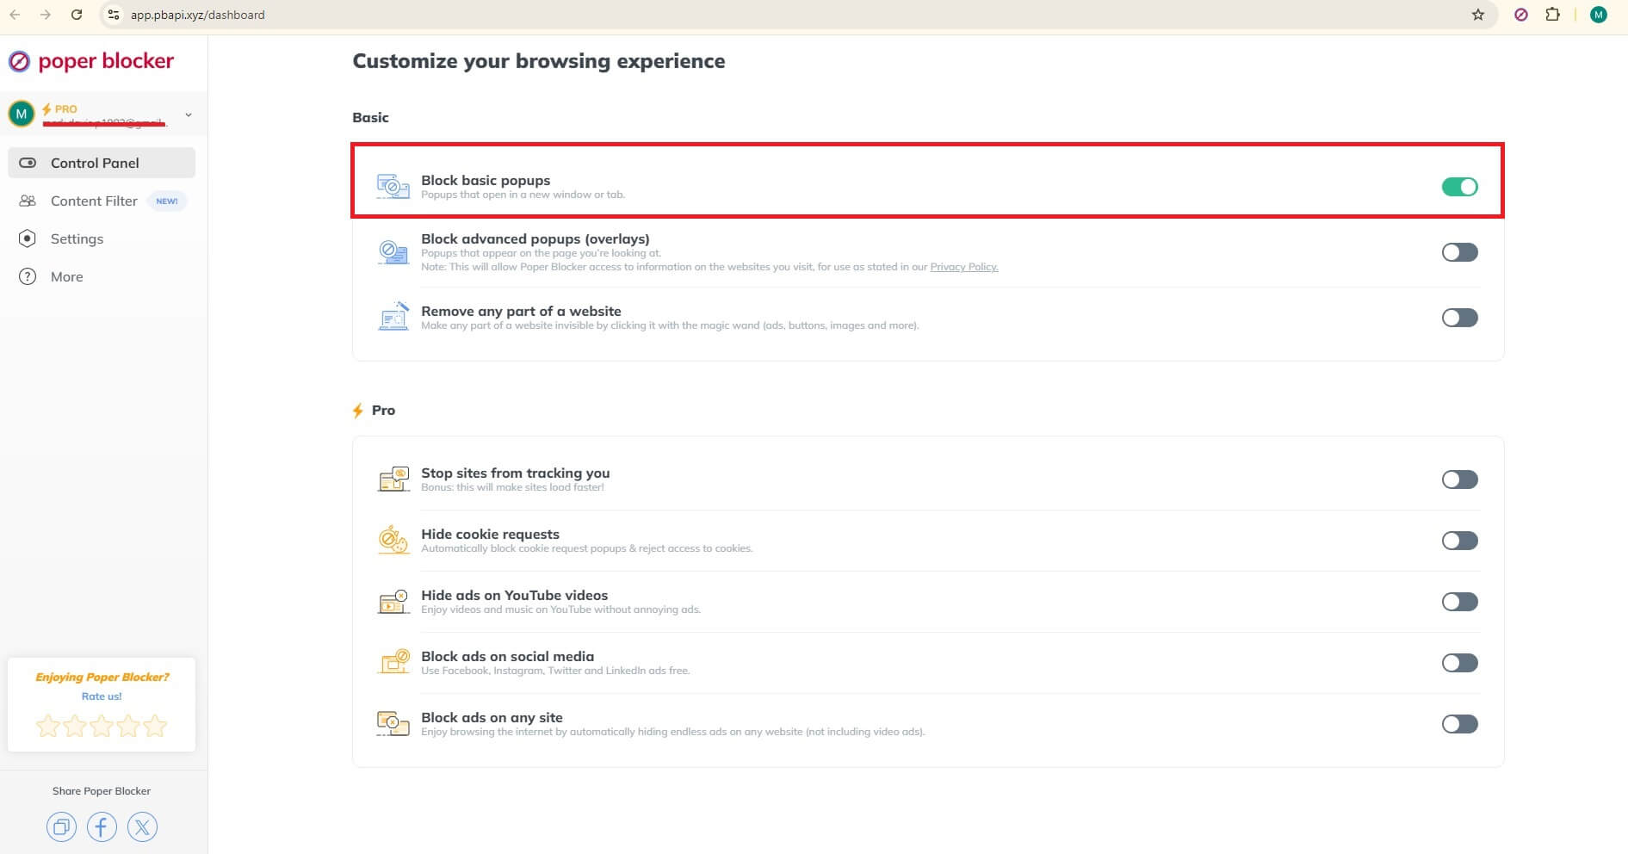Expand the PRO account dropdown chevron

click(x=189, y=114)
